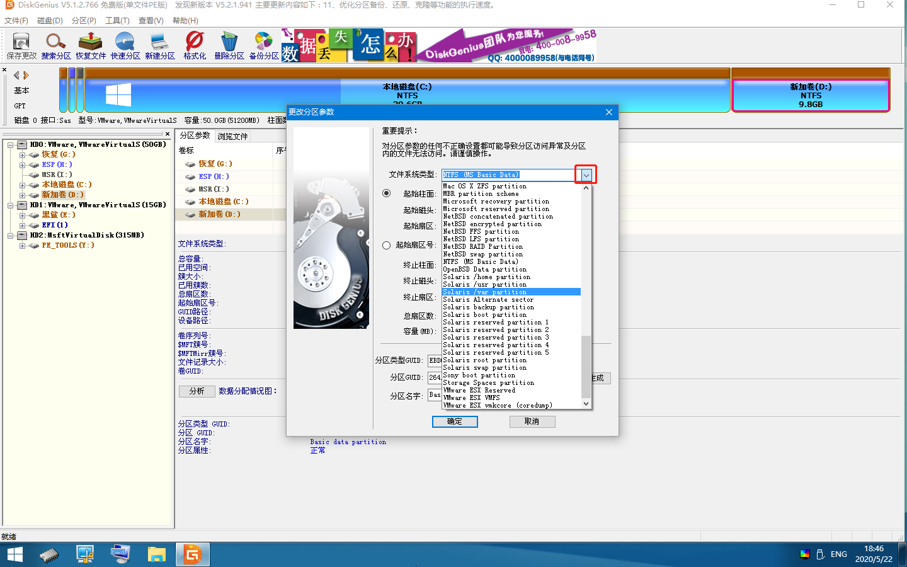Open the 帮助(H) menu
907x567 pixels.
pyautogui.click(x=185, y=20)
